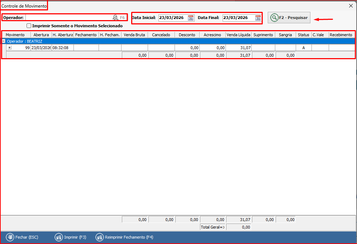Expand movement 99 row details

coord(9,48)
